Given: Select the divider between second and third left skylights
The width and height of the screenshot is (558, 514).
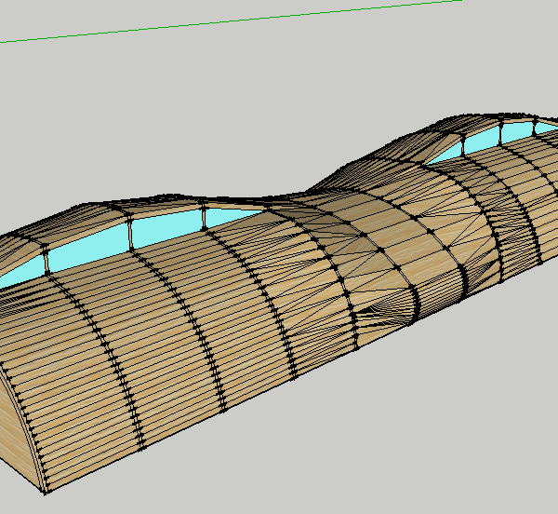Looking at the screenshot, I should coord(131,234).
